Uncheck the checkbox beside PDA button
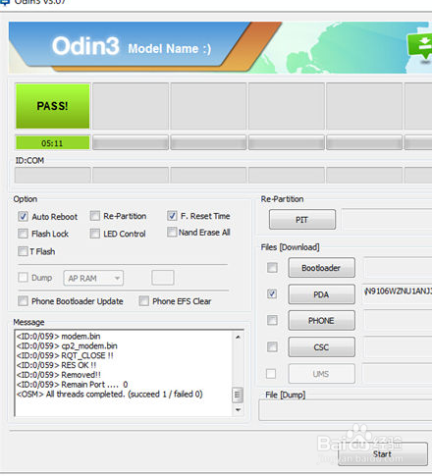Screen dimensions: 432x476 pyautogui.click(x=272, y=293)
